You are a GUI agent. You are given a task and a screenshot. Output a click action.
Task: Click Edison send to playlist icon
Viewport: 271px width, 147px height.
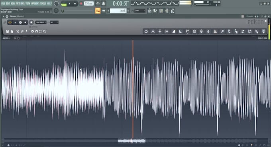[x=263, y=31]
